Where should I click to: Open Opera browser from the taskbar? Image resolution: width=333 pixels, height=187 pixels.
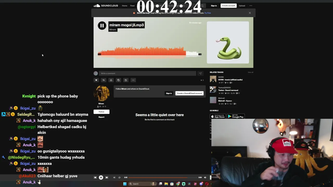click(207, 184)
